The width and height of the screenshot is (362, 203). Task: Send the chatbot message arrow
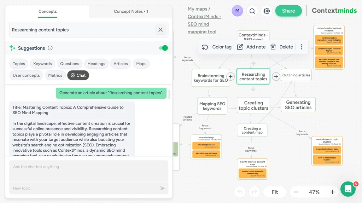point(163,188)
